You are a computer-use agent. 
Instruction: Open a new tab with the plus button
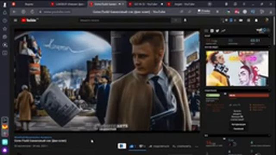click(x=210, y=4)
